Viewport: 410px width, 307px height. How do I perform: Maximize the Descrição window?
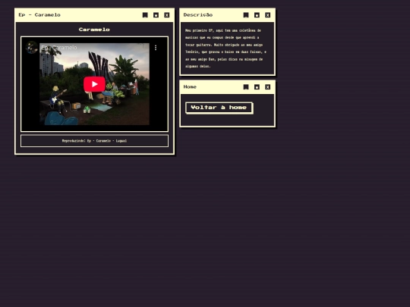click(257, 15)
